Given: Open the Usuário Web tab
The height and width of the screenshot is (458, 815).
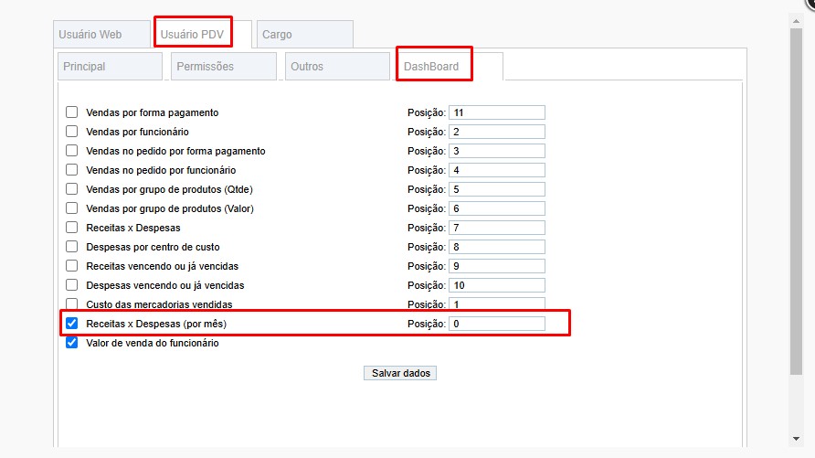Looking at the screenshot, I should (102, 35).
